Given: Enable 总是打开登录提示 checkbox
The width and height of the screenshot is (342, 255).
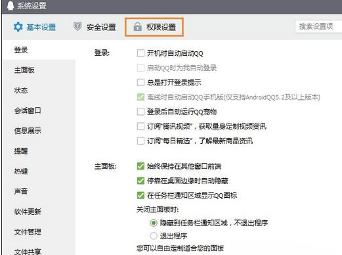Looking at the screenshot, I should tap(140, 82).
